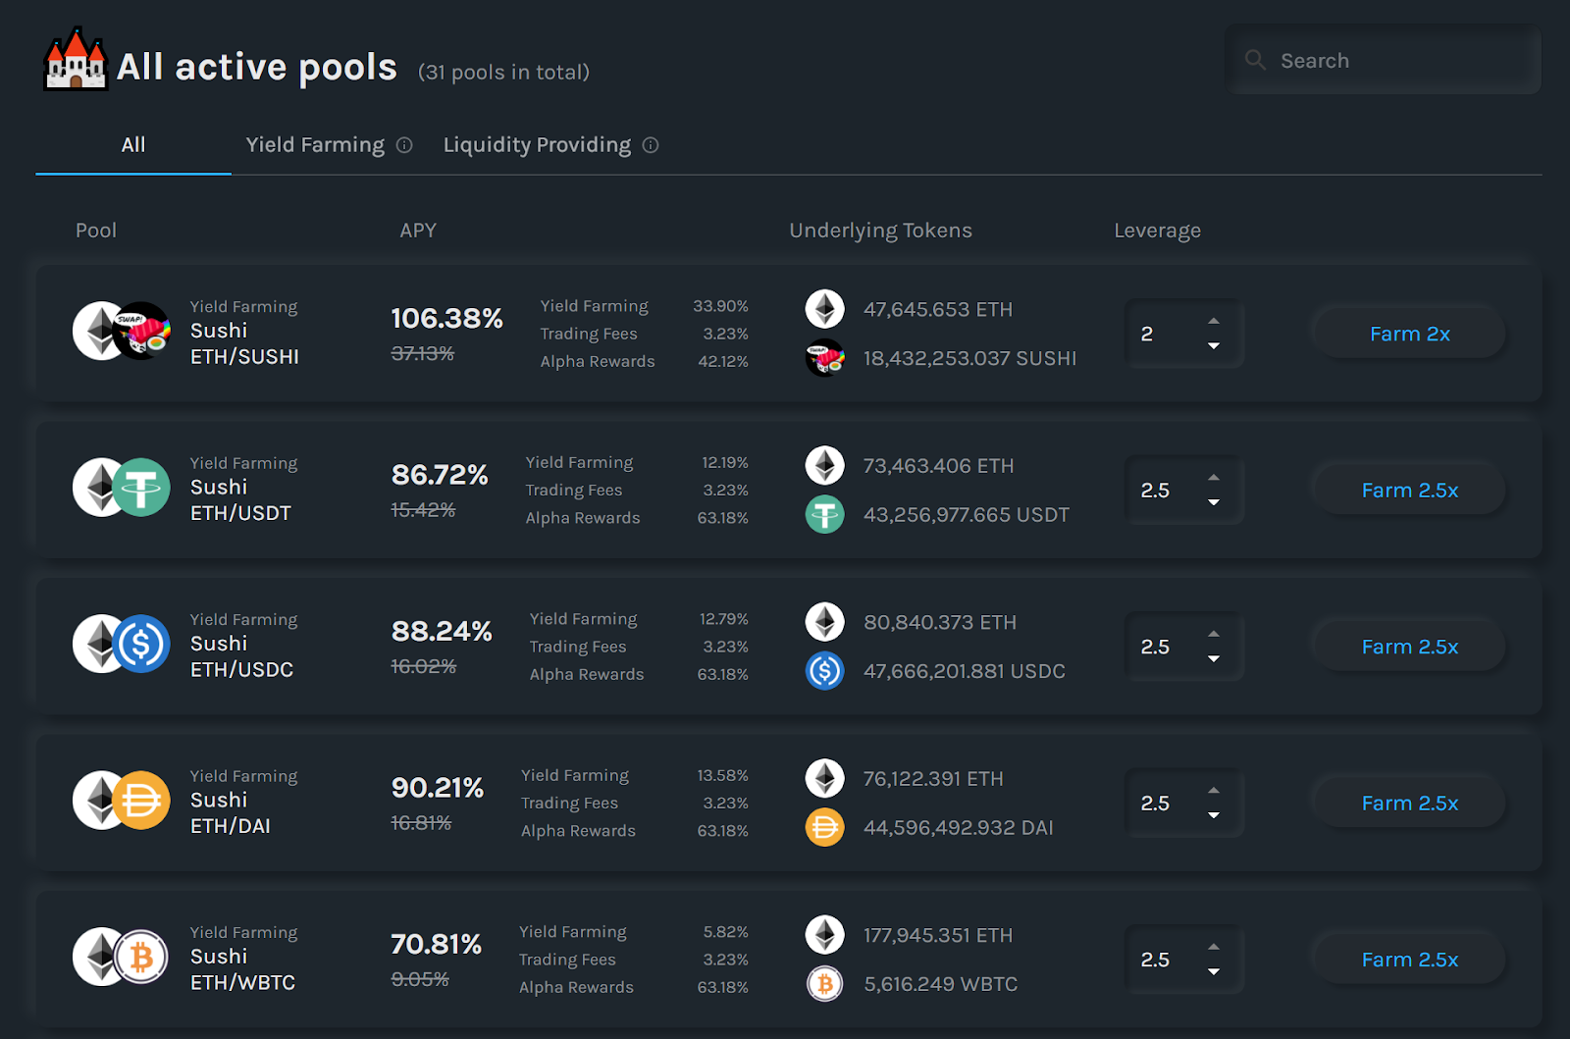Click the USDC icon beside 47,666,201.881 USDC
The image size is (1570, 1039).
tap(825, 671)
